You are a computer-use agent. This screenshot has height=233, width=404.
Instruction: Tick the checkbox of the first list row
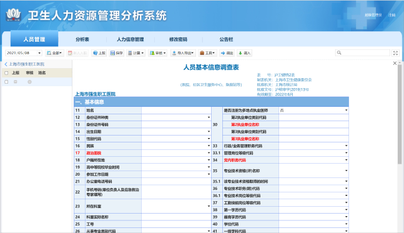6,82
